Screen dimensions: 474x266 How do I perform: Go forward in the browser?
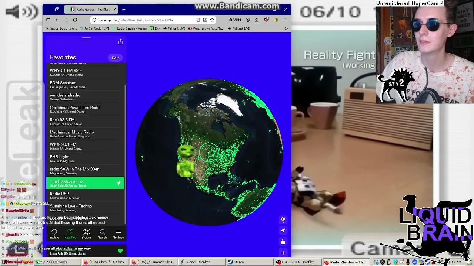66,20
